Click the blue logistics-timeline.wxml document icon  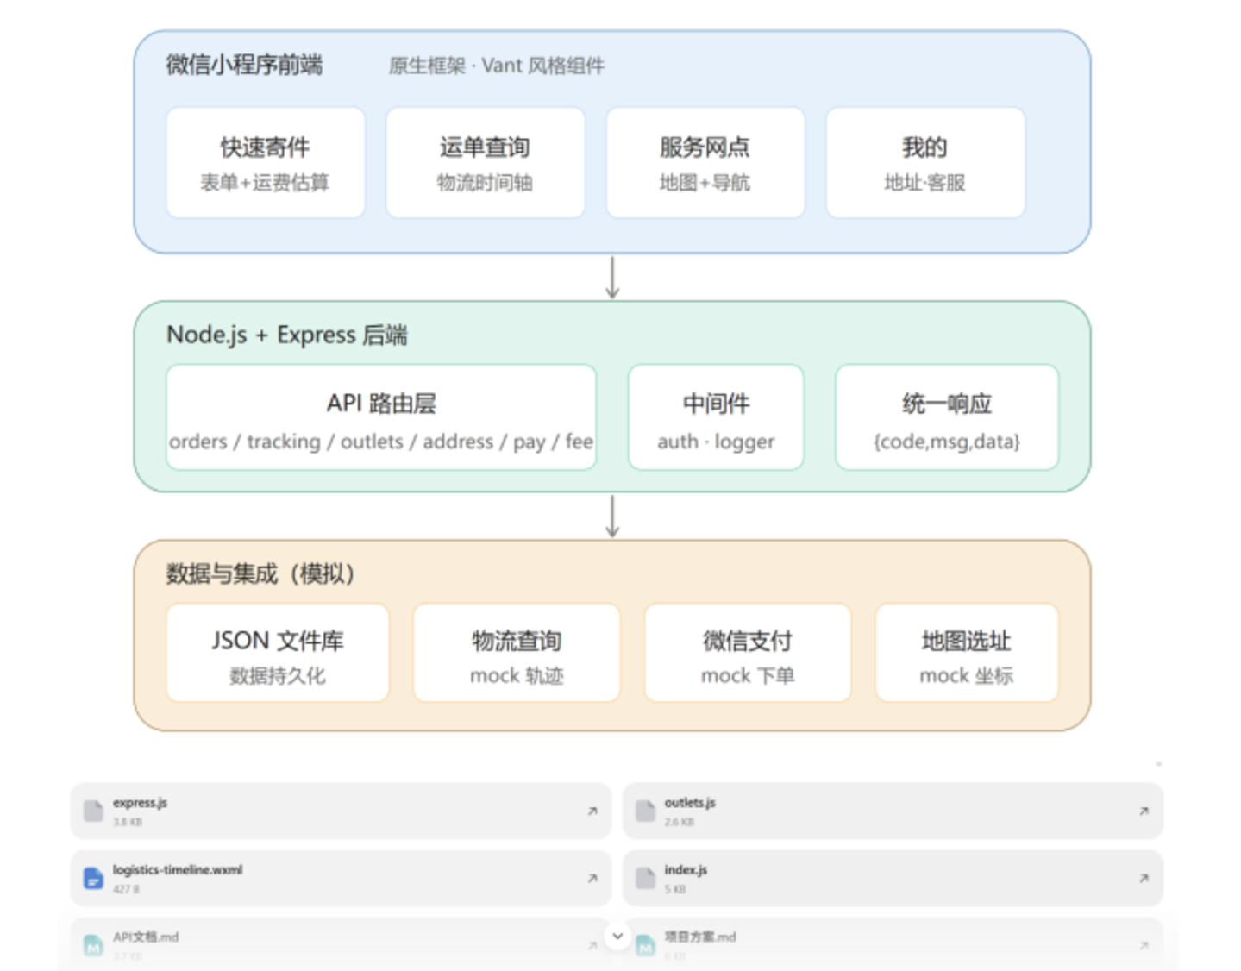coord(93,878)
